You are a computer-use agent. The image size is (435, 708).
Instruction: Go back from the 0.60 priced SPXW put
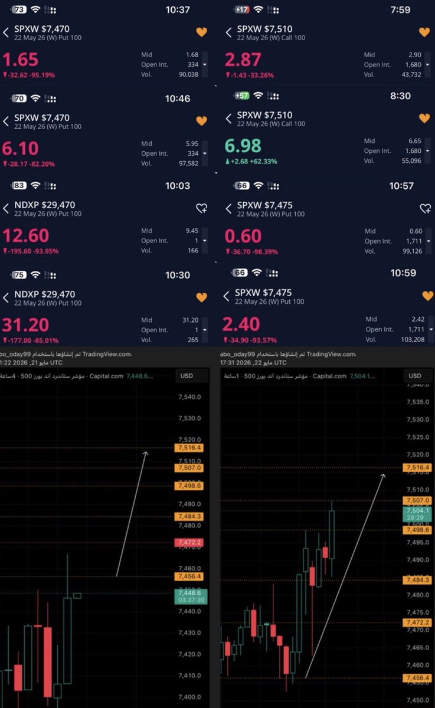pos(228,209)
